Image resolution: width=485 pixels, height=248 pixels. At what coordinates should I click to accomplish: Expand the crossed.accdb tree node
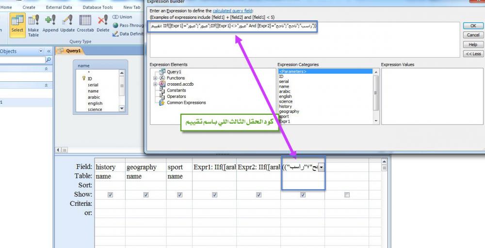coord(155,84)
